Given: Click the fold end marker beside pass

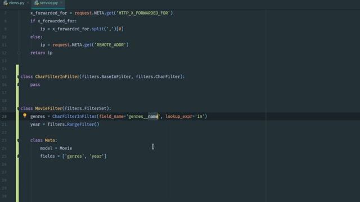Looking at the screenshot, I should 18,85.
